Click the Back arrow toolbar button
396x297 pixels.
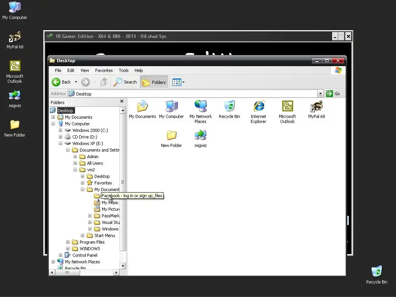61,82
